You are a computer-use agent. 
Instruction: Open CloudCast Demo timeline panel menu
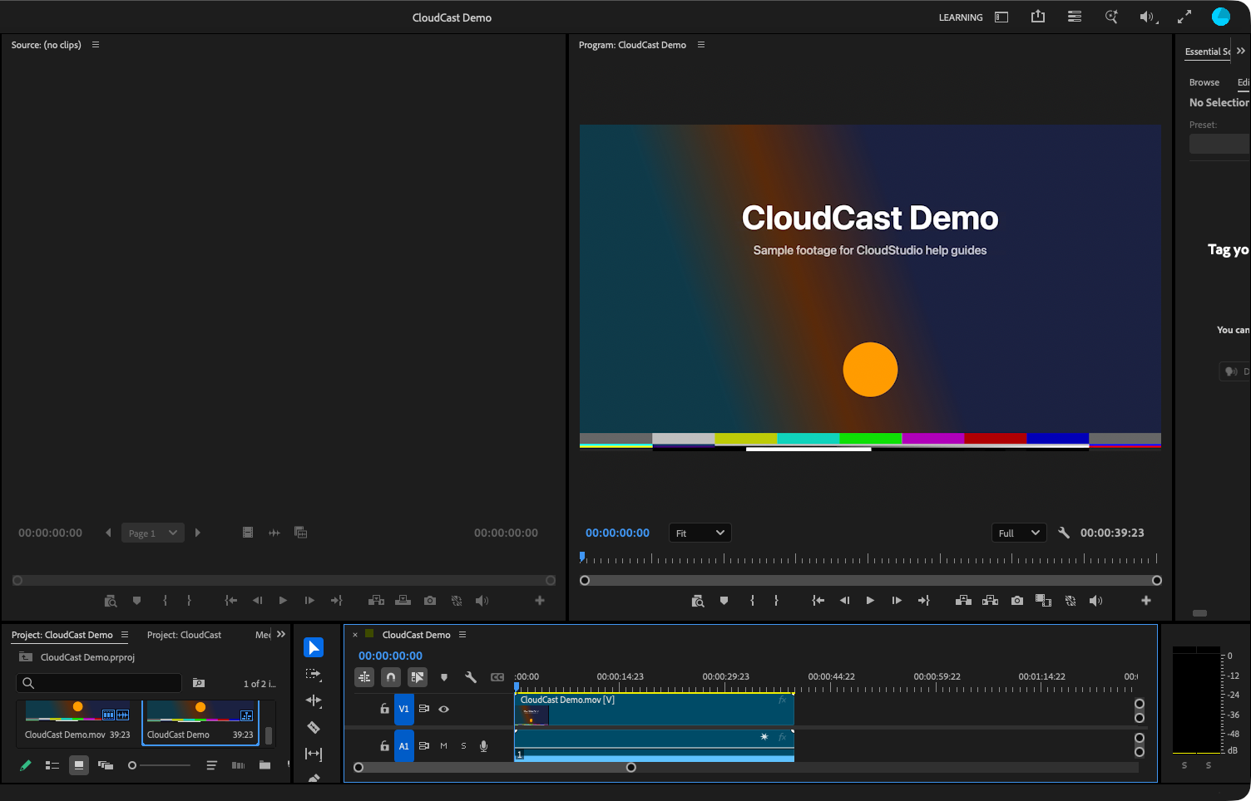[462, 635]
